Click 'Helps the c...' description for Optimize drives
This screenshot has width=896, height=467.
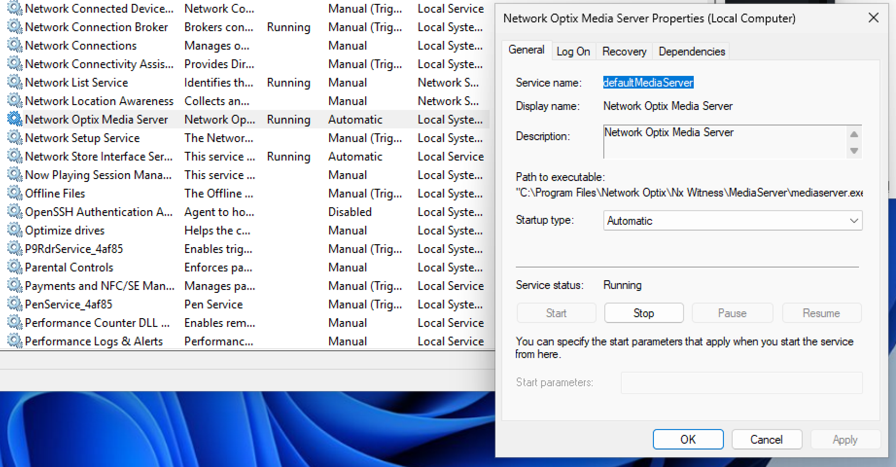click(217, 231)
